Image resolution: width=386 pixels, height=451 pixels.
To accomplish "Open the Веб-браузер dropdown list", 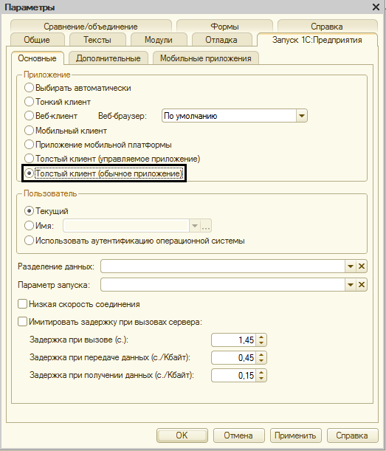I will [301, 116].
